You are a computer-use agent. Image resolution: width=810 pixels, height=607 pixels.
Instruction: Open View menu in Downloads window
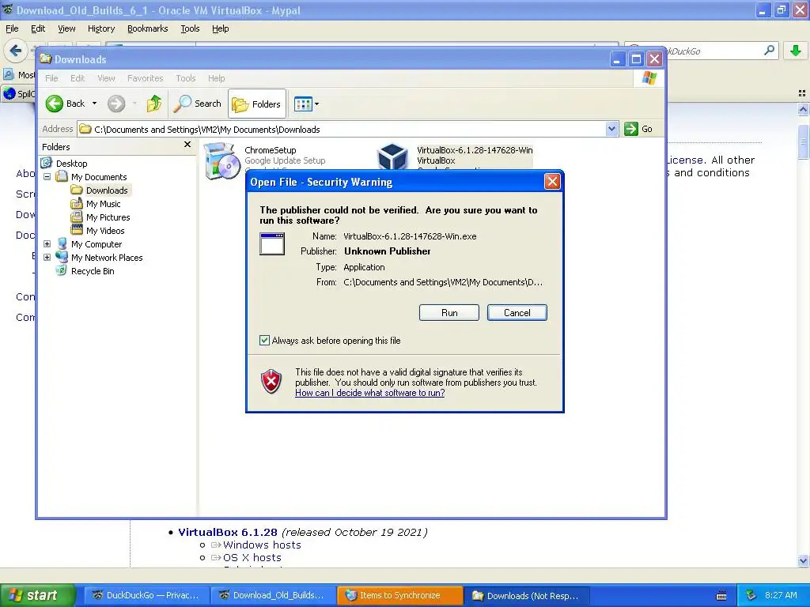pyautogui.click(x=107, y=78)
